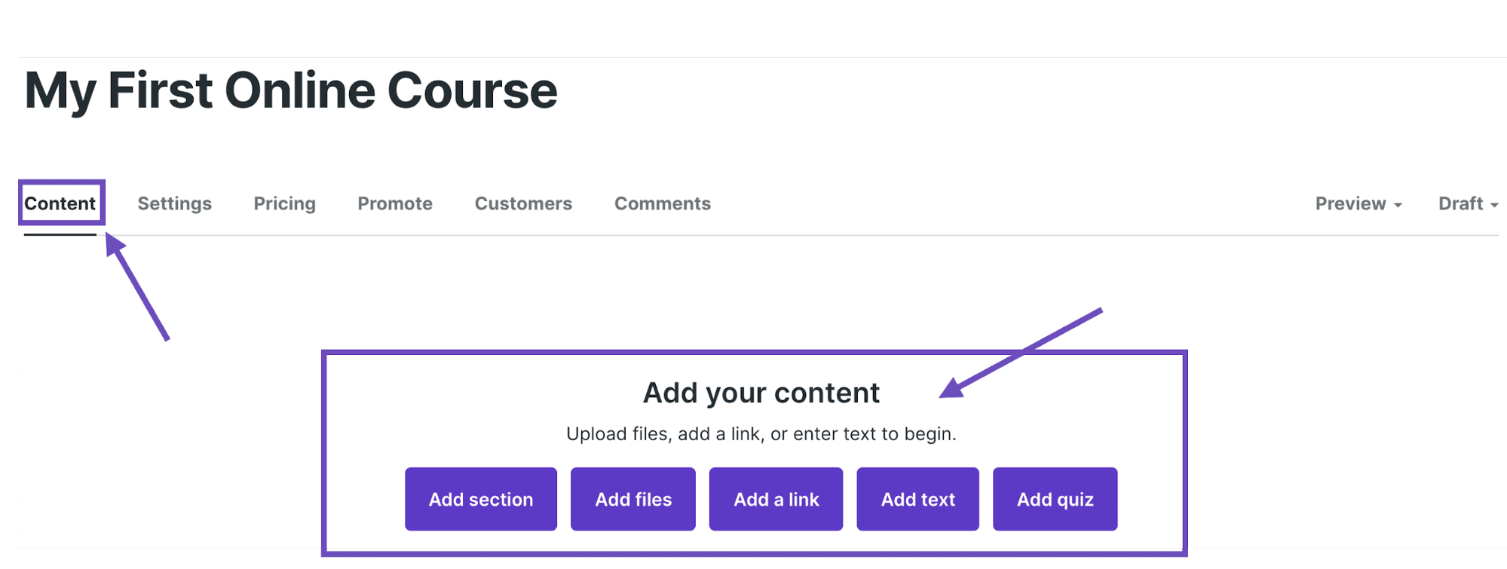Open the Draft status dropdown
The image size is (1507, 569).
pyautogui.click(x=1461, y=203)
